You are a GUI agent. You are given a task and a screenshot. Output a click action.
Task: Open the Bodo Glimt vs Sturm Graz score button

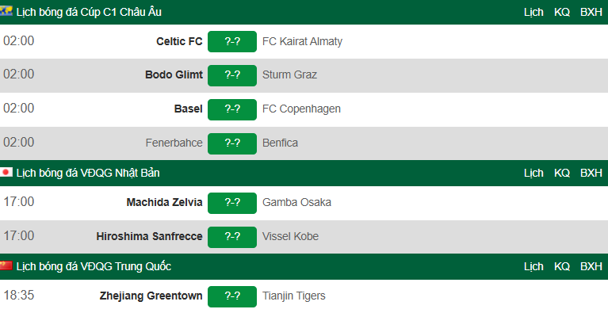tap(232, 75)
